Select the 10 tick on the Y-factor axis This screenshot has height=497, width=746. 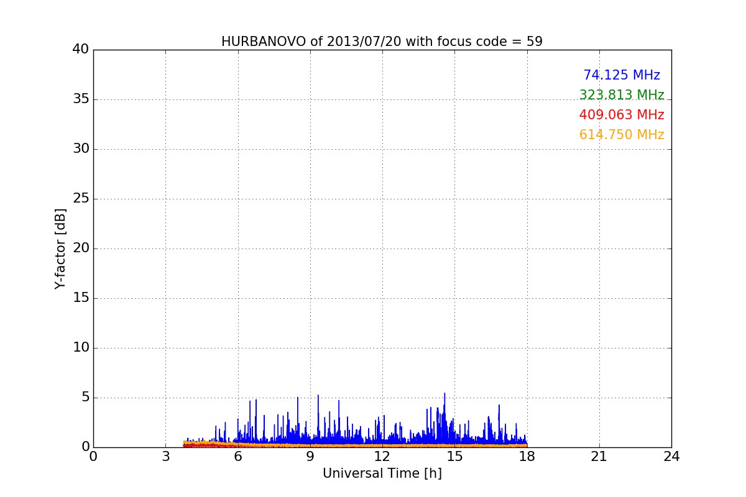coord(81,348)
